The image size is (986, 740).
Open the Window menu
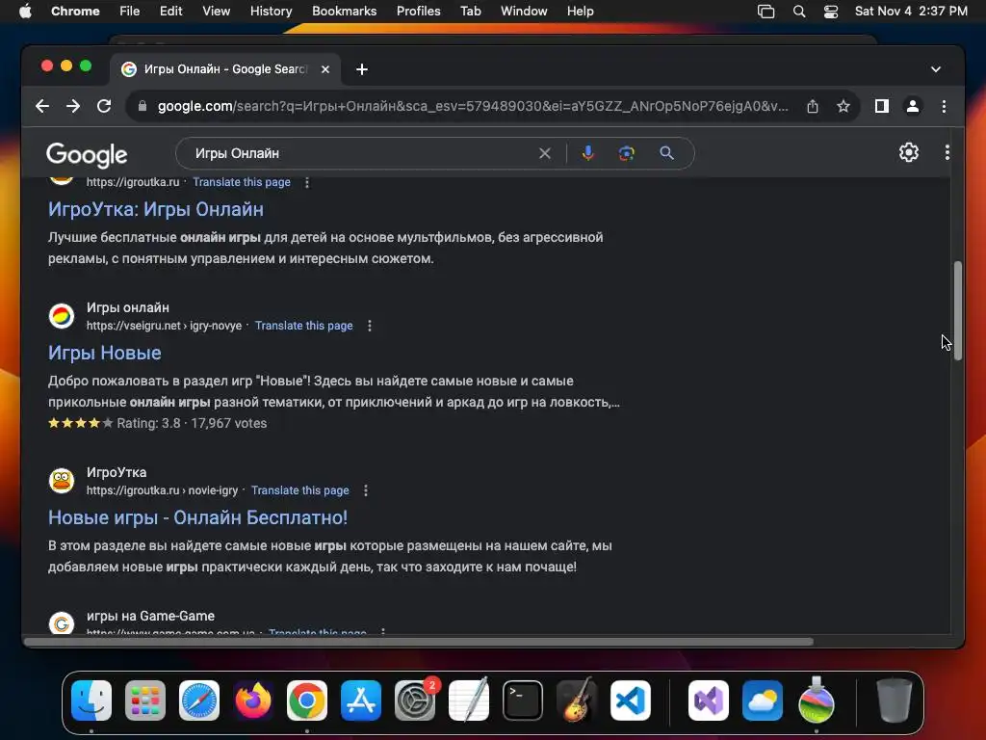coord(524,12)
